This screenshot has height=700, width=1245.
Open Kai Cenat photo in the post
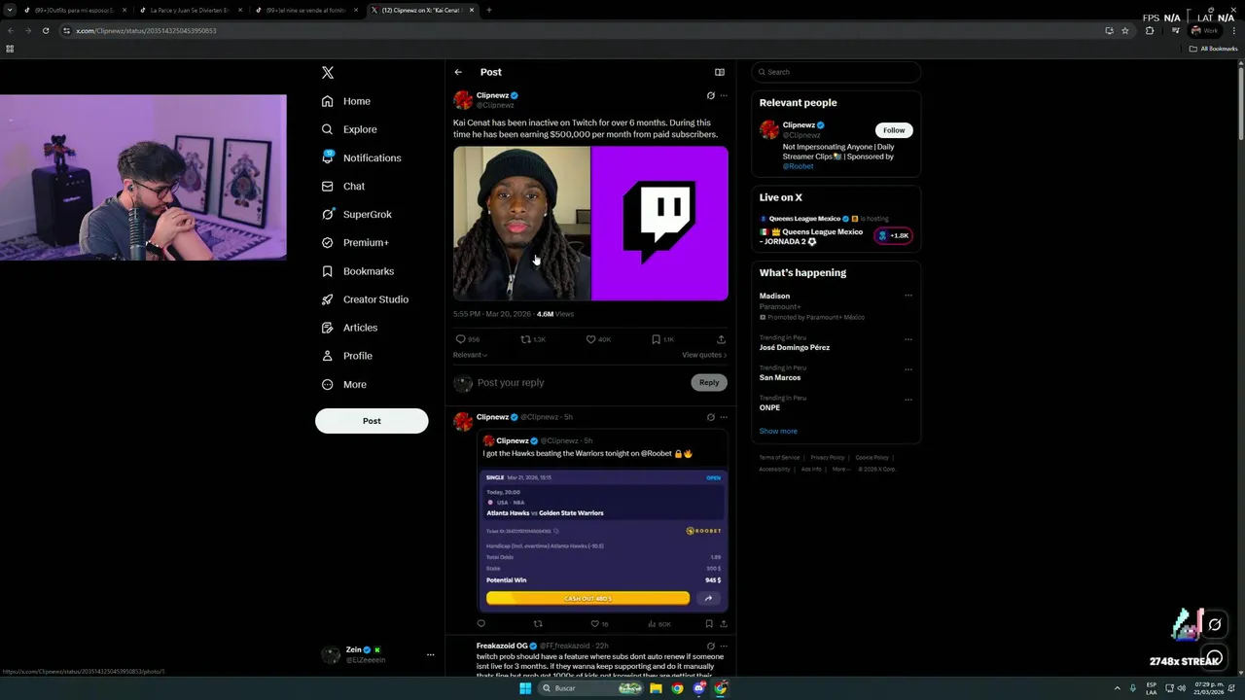(521, 223)
